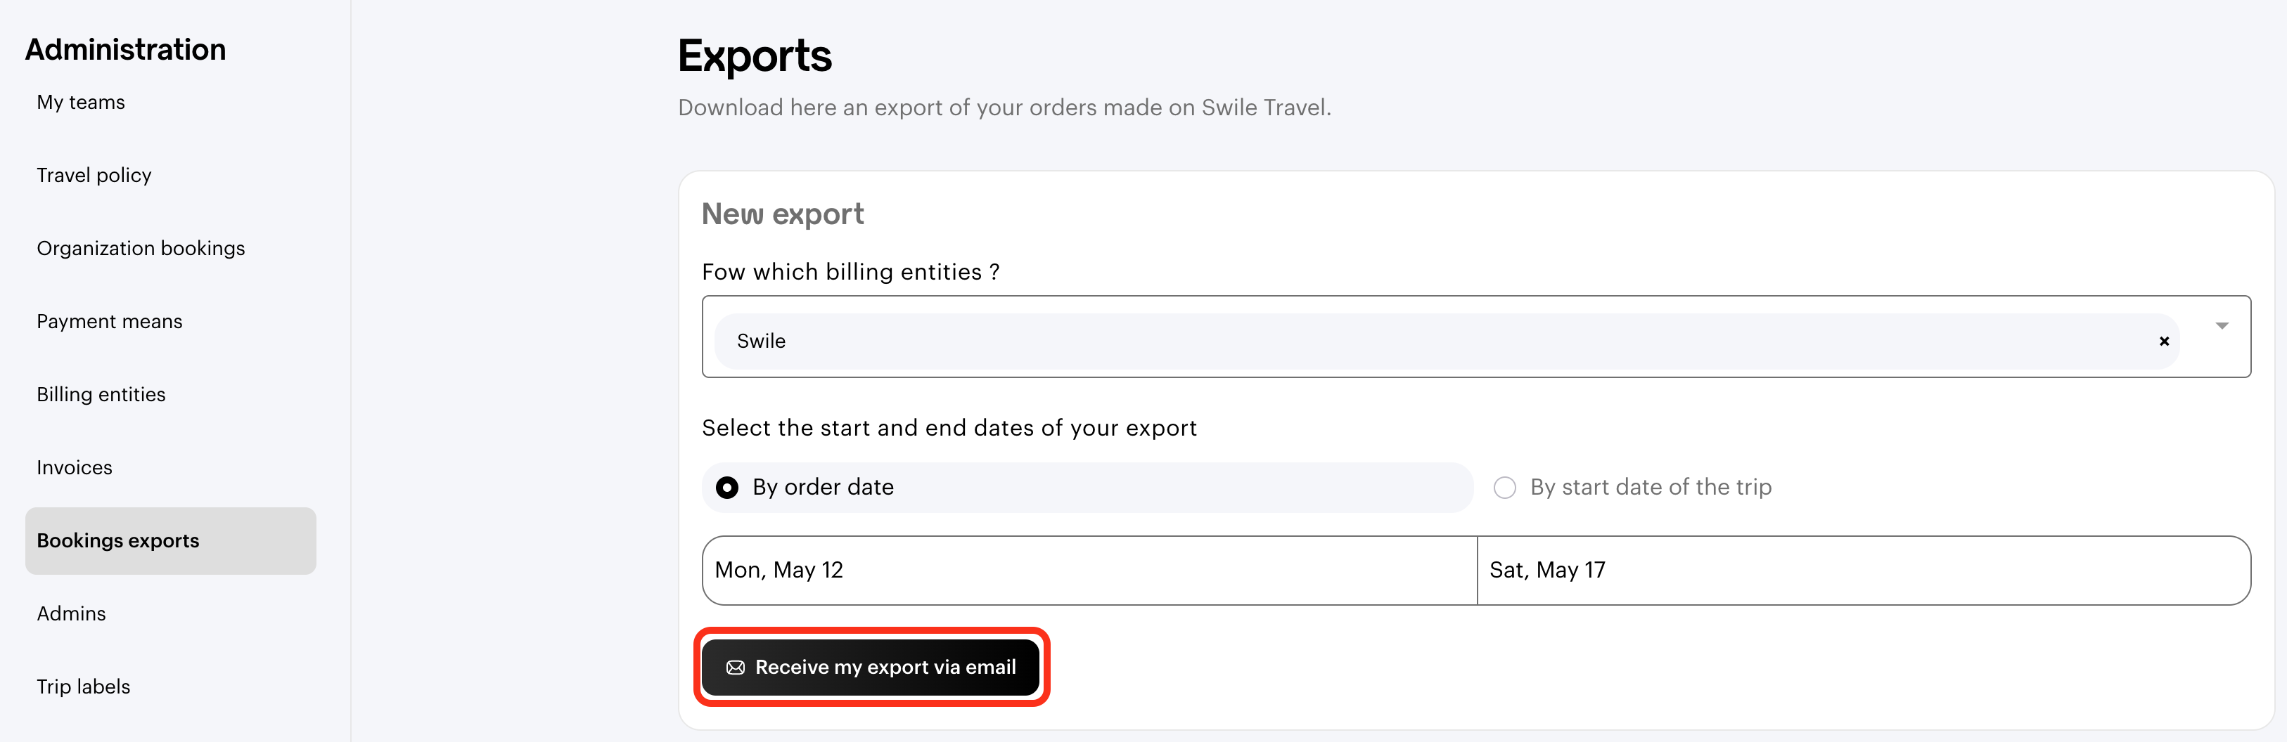Remove the Swile billing entity tag
The width and height of the screenshot is (2287, 742).
pyautogui.click(x=2164, y=341)
